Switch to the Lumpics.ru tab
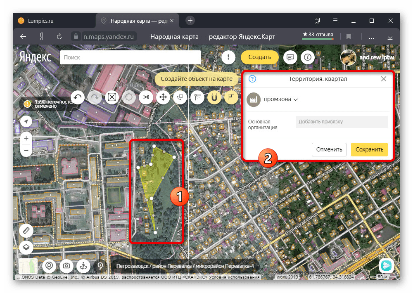This screenshot has width=413, height=293. tap(41, 20)
